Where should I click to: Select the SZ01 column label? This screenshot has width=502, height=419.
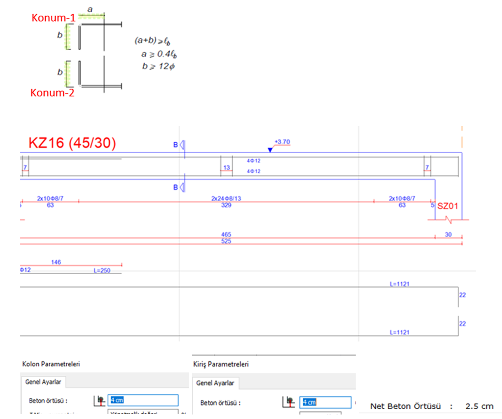tap(448, 206)
